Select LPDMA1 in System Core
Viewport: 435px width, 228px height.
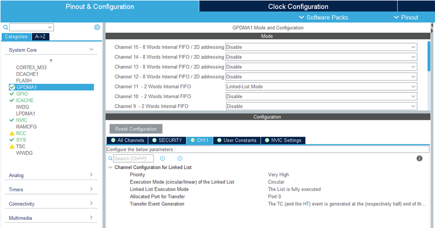pos(26,114)
